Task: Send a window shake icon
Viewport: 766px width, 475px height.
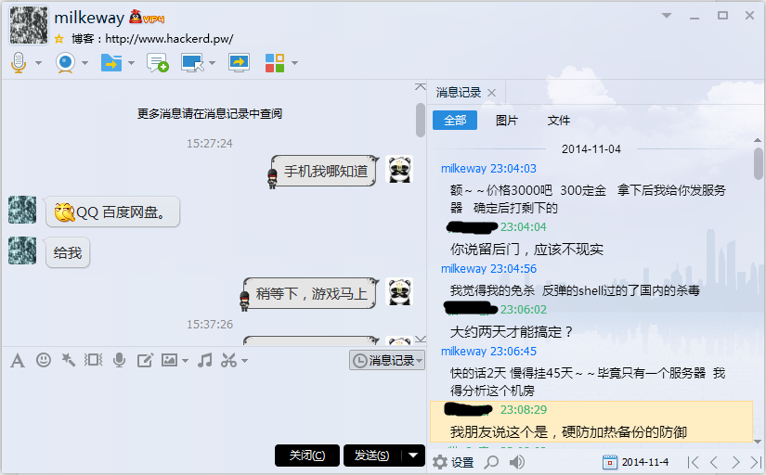Action: pos(93,360)
